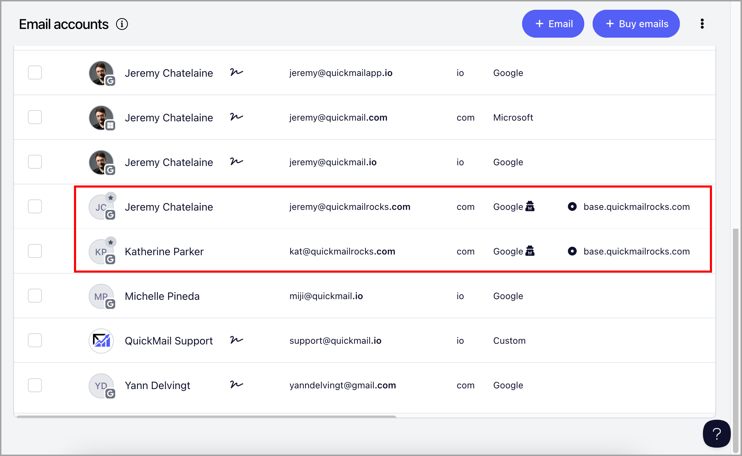Tick checkbox for jeremy@quickmail.com row

coord(35,117)
